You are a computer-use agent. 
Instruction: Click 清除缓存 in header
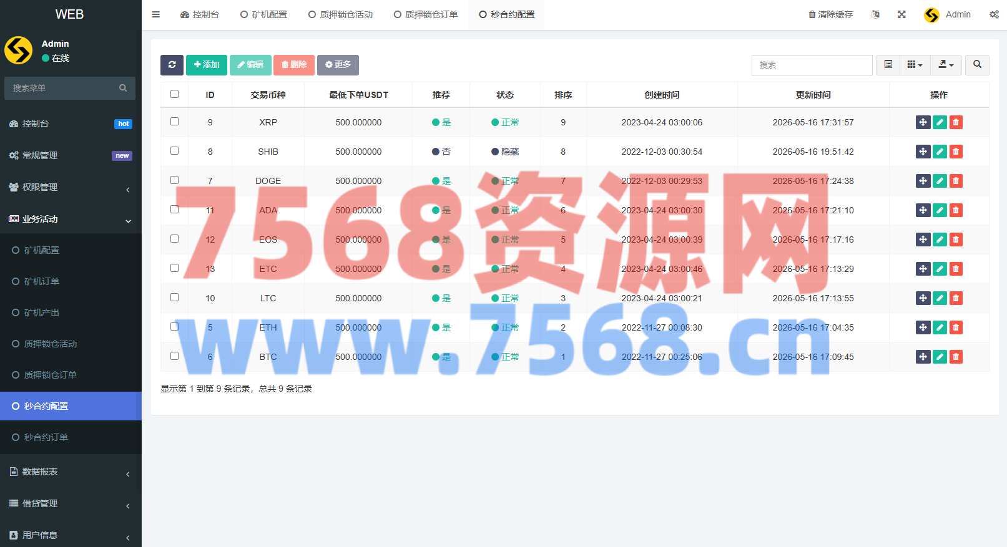(830, 14)
